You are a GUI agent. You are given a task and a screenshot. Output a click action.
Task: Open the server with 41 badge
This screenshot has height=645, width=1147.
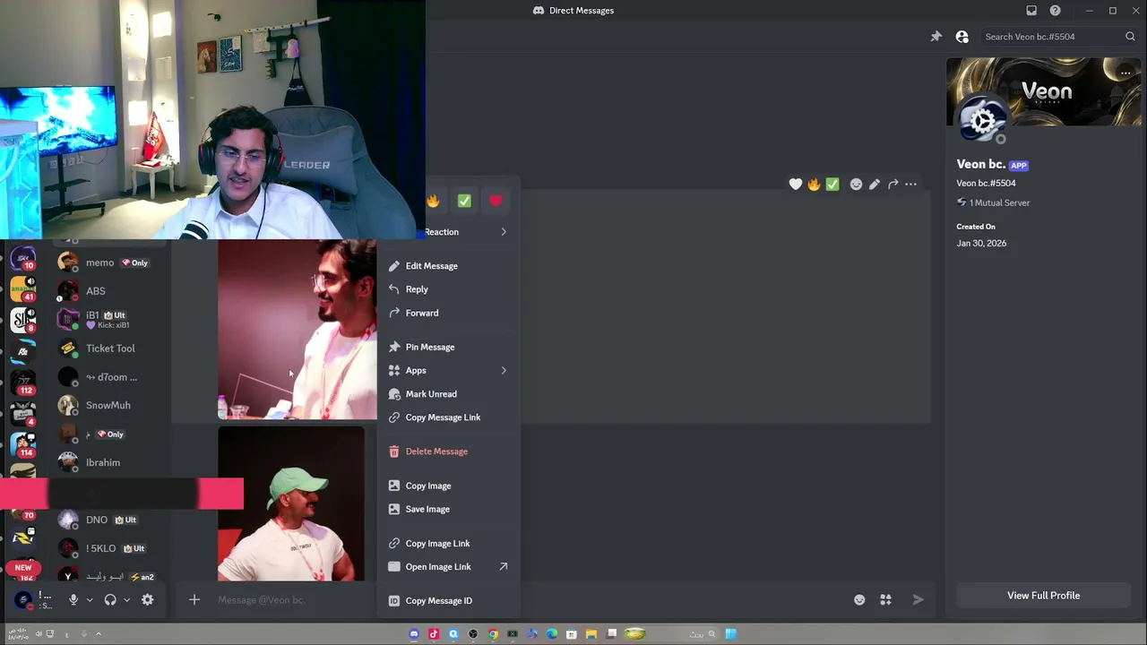pyautogui.click(x=23, y=289)
